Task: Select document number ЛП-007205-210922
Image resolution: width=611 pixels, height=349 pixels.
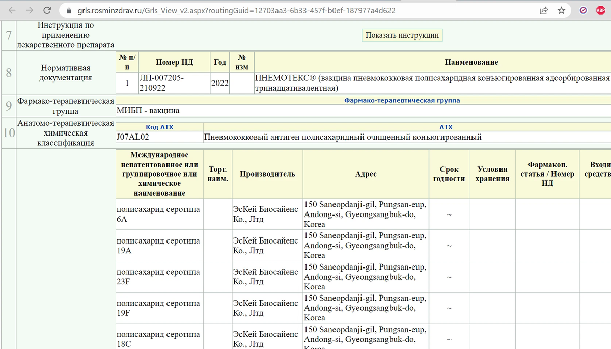Action: 174,83
